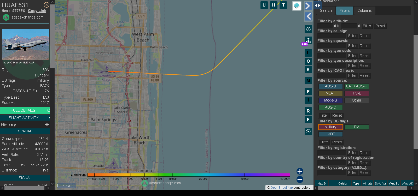Switch to the Columns tab
This screenshot has height=196, width=418.
tap(364, 10)
